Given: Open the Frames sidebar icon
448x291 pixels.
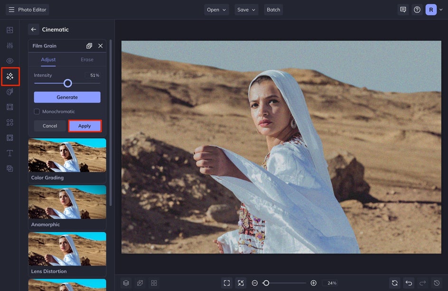Looking at the screenshot, I should [x=9, y=107].
